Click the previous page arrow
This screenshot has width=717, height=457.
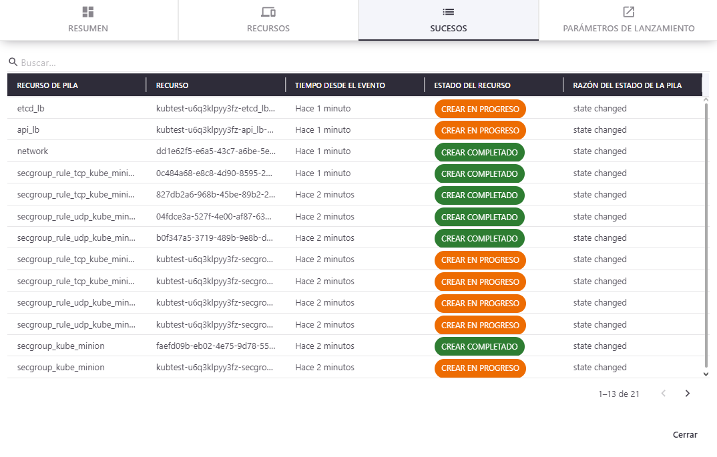(x=664, y=394)
